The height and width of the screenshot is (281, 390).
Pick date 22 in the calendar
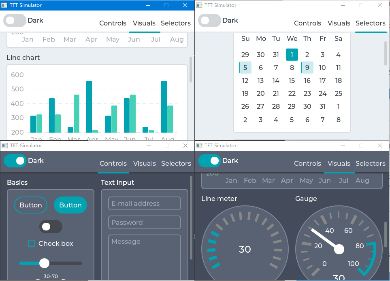point(292,94)
